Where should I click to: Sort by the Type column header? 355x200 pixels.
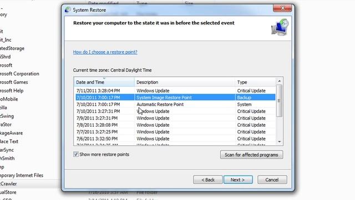coord(255,82)
